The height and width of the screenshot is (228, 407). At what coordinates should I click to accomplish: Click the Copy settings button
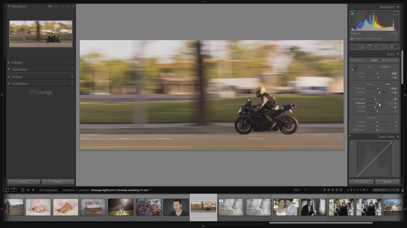pyautogui.click(x=24, y=182)
